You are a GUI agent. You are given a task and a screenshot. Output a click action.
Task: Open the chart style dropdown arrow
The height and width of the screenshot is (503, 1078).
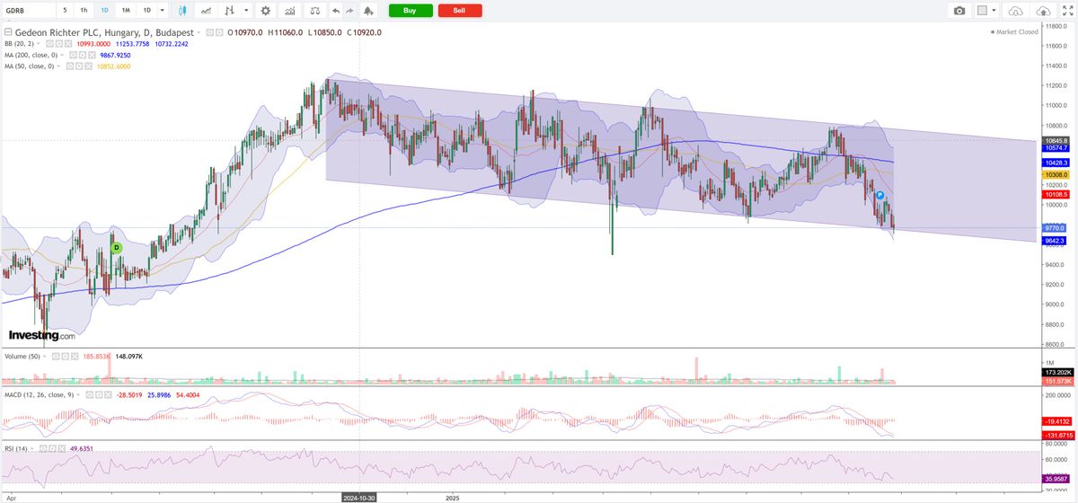tap(246, 10)
